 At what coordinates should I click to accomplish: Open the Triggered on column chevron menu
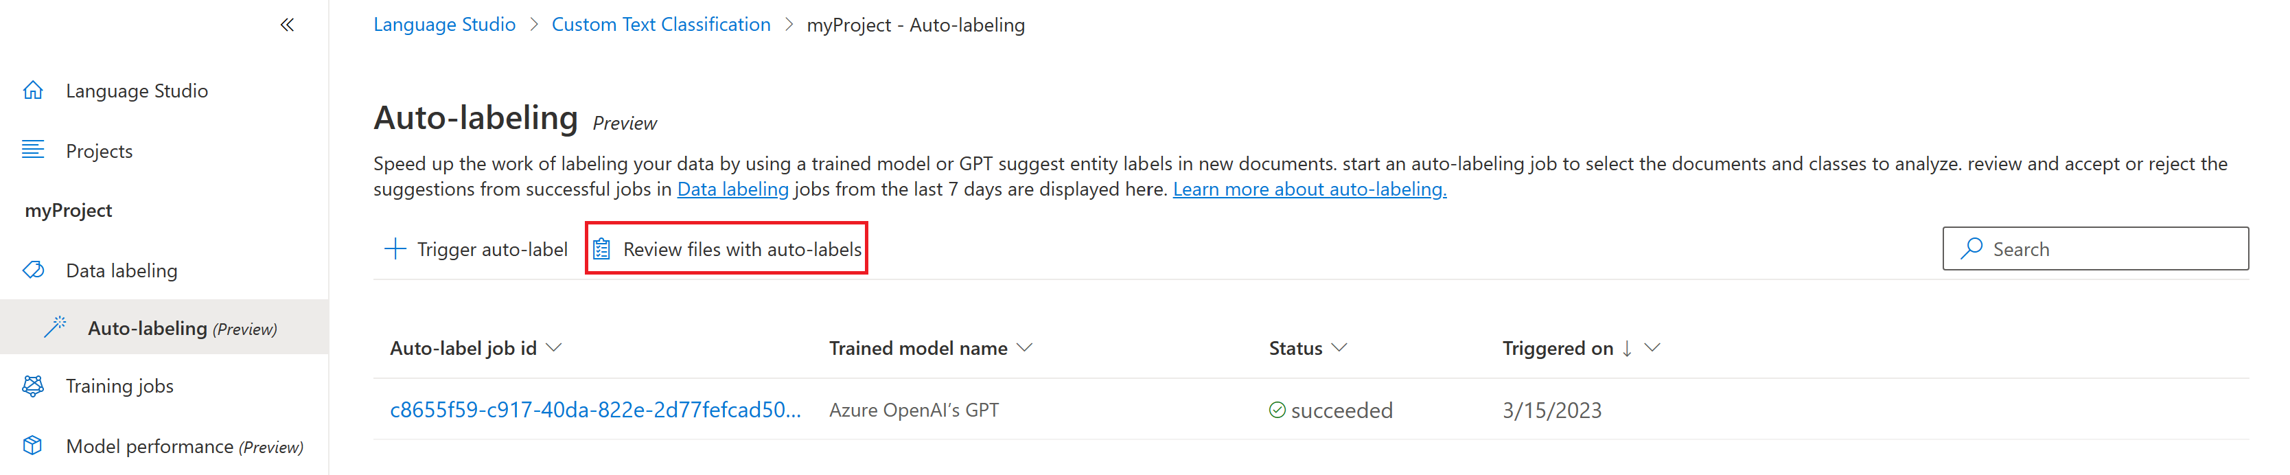1652,348
